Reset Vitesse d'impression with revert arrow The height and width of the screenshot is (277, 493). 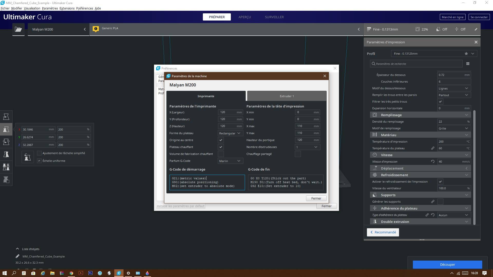(x=433, y=162)
